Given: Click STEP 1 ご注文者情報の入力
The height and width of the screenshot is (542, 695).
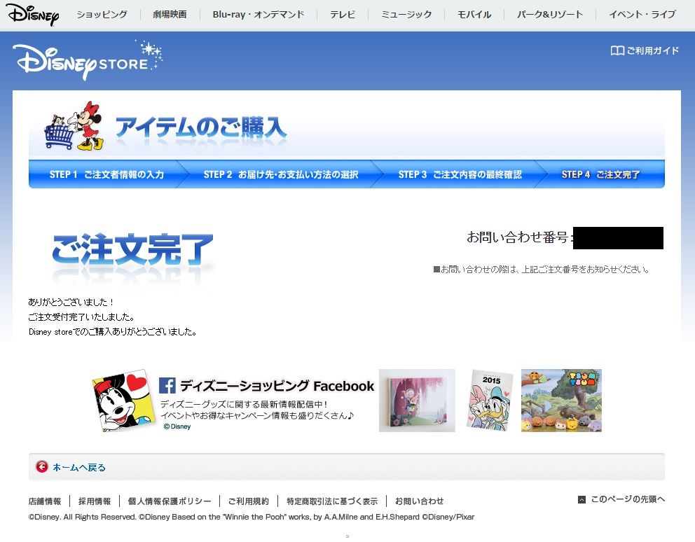Looking at the screenshot, I should pyautogui.click(x=106, y=174).
